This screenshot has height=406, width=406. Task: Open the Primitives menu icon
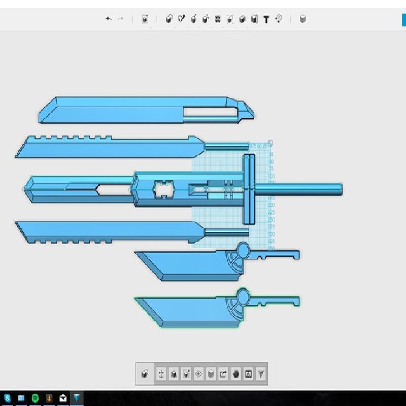pos(169,19)
